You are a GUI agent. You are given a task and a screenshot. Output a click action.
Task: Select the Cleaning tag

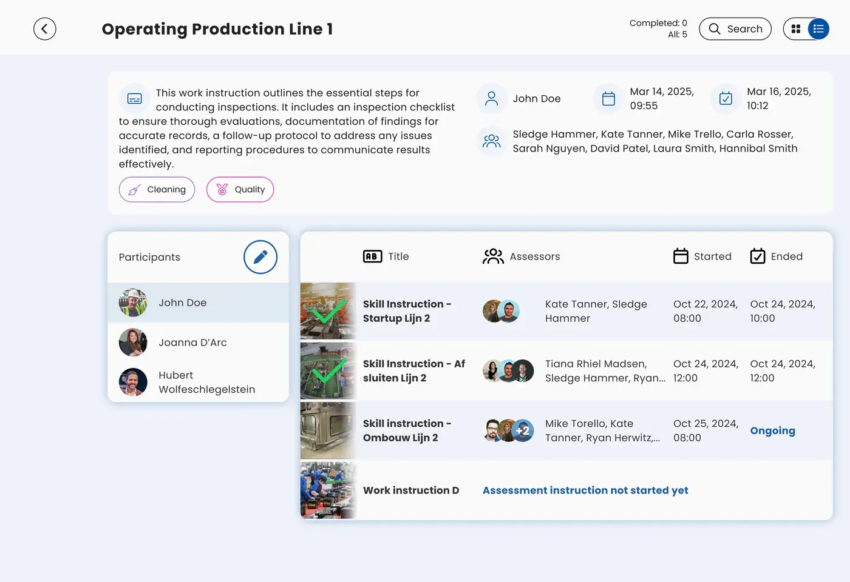point(157,190)
